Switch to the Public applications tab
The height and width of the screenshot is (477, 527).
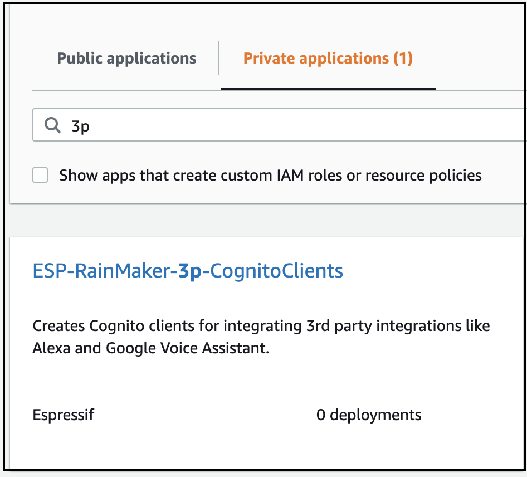point(126,59)
